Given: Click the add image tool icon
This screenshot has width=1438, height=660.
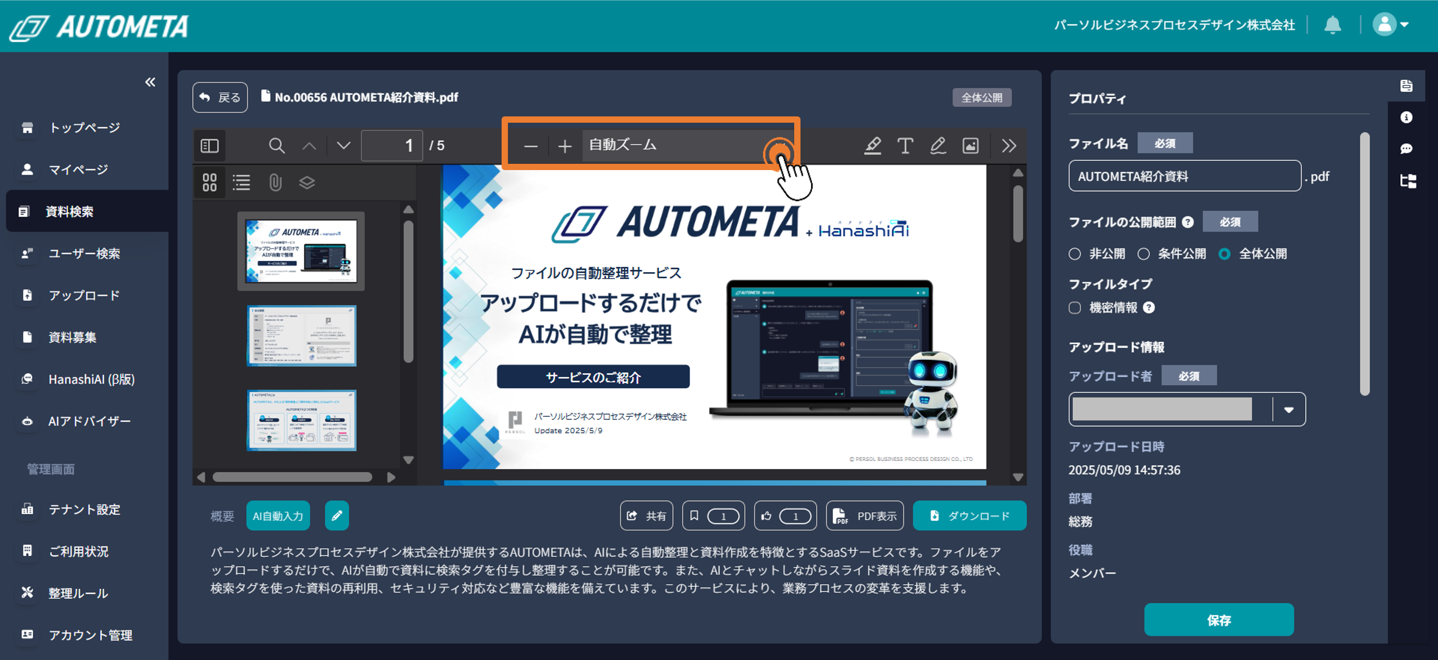Looking at the screenshot, I should tap(970, 146).
